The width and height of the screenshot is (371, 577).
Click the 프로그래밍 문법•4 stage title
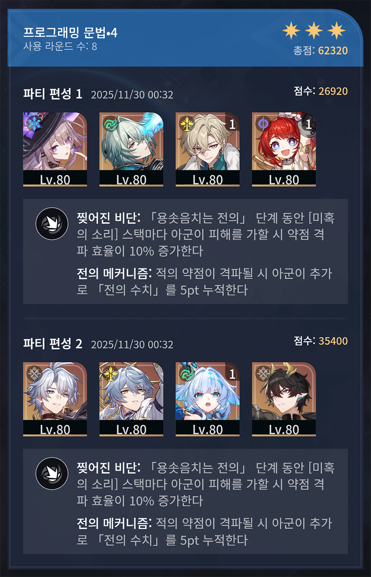70,33
